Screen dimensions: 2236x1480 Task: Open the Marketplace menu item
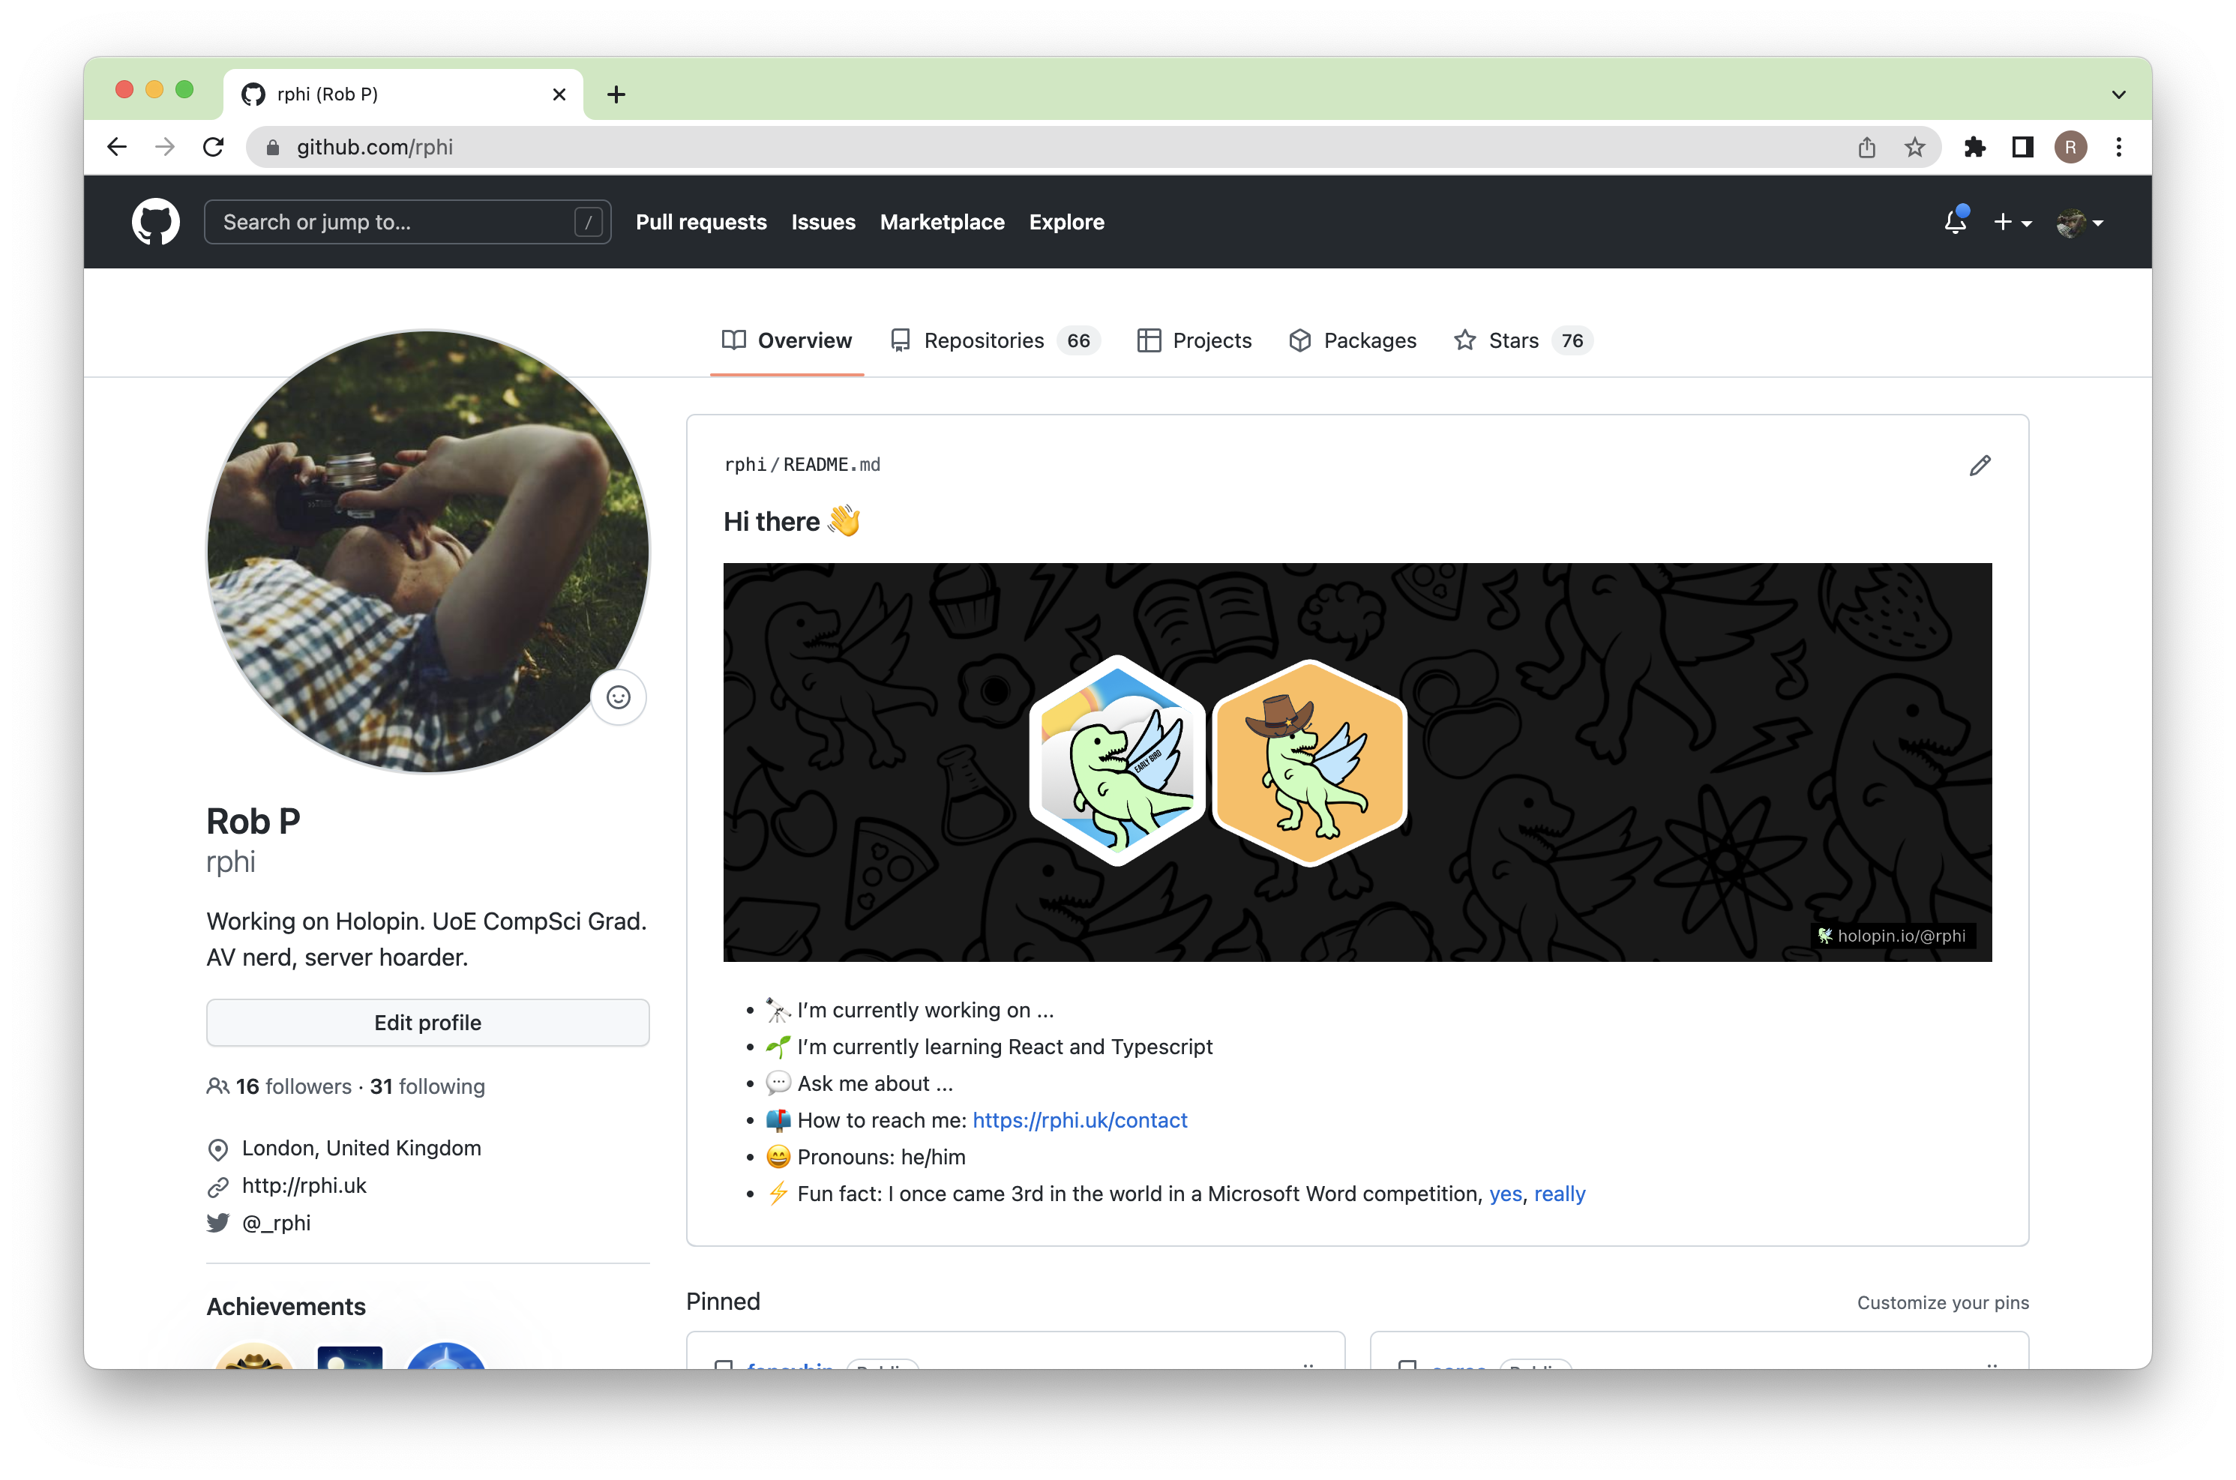point(941,221)
